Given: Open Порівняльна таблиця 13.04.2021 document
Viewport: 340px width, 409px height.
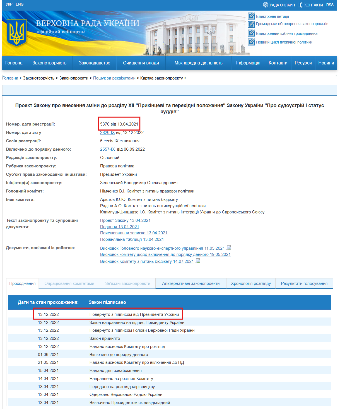Looking at the screenshot, I should (132, 239).
